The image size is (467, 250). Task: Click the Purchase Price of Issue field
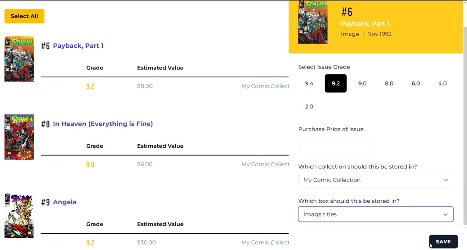point(336,145)
